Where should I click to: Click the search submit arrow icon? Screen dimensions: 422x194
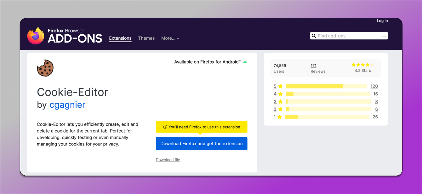point(384,36)
